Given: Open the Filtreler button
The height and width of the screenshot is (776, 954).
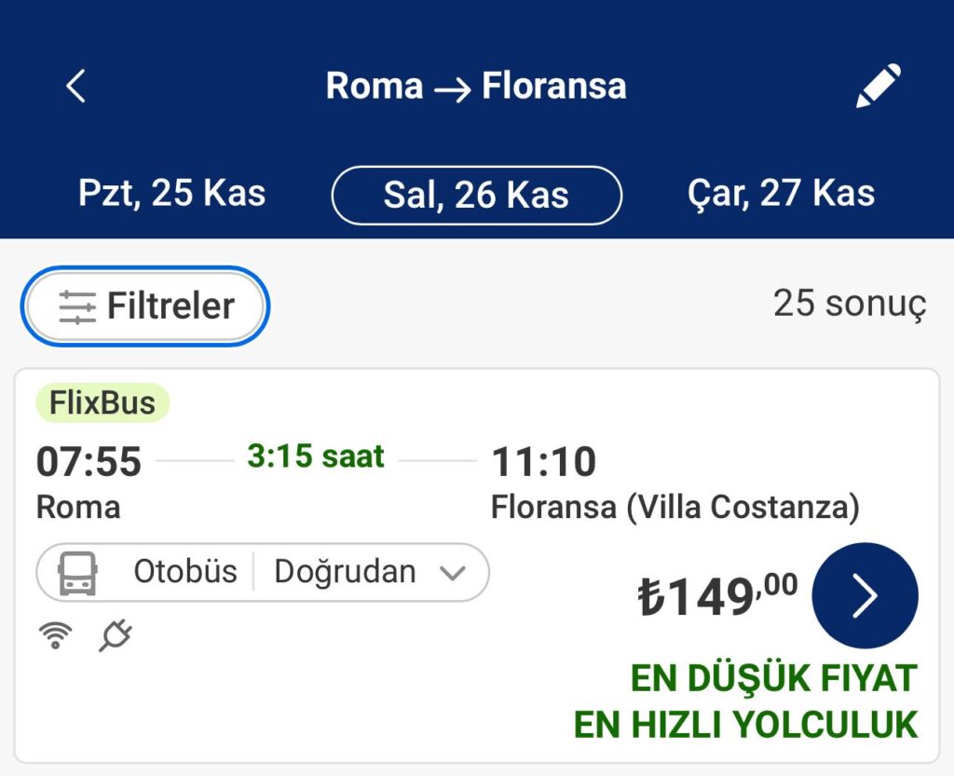Looking at the screenshot, I should point(144,306).
